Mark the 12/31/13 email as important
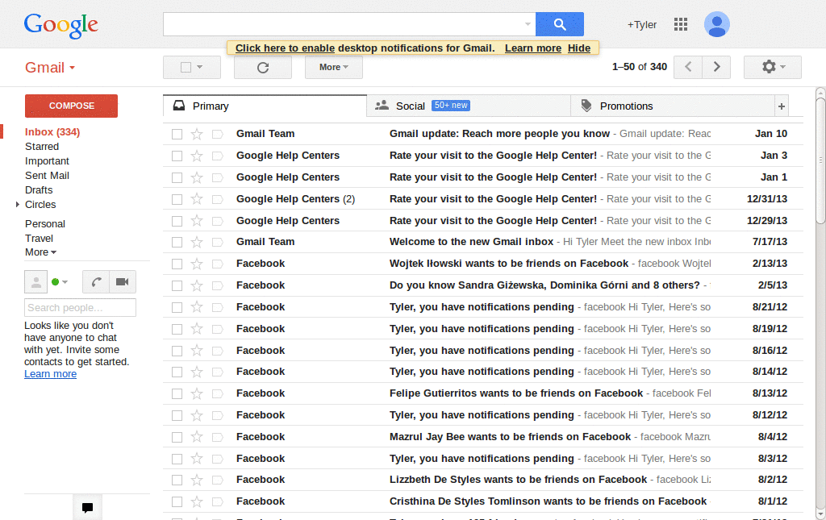Viewport: 826px width, 520px height. pos(218,199)
